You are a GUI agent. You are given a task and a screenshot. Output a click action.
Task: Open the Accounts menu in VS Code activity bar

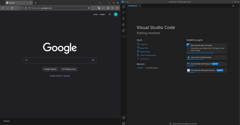tap(124, 118)
